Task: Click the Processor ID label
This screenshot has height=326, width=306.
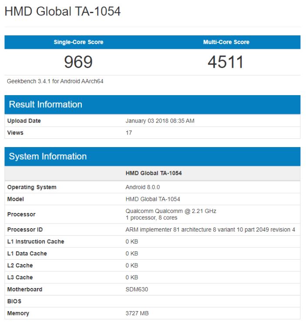Action: coord(25,230)
